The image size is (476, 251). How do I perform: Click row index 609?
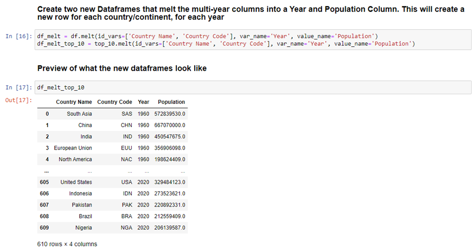(x=44, y=228)
